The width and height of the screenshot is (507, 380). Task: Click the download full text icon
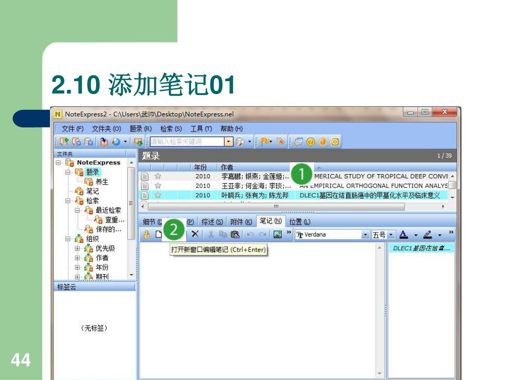pos(138,142)
